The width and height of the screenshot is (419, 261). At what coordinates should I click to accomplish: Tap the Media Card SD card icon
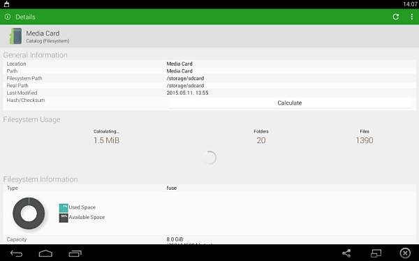pos(15,36)
